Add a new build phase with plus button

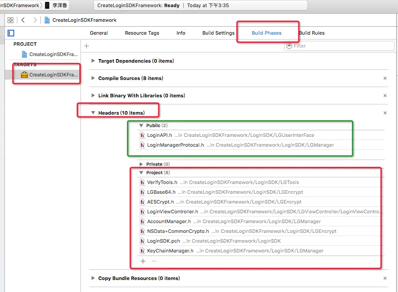(x=87, y=46)
